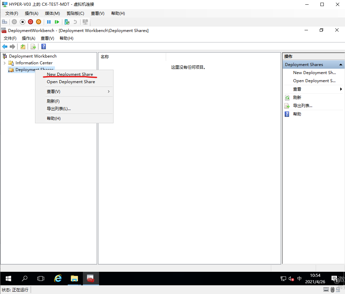
Task: Click the export list icon on the console toolbar
Action: 33,46
